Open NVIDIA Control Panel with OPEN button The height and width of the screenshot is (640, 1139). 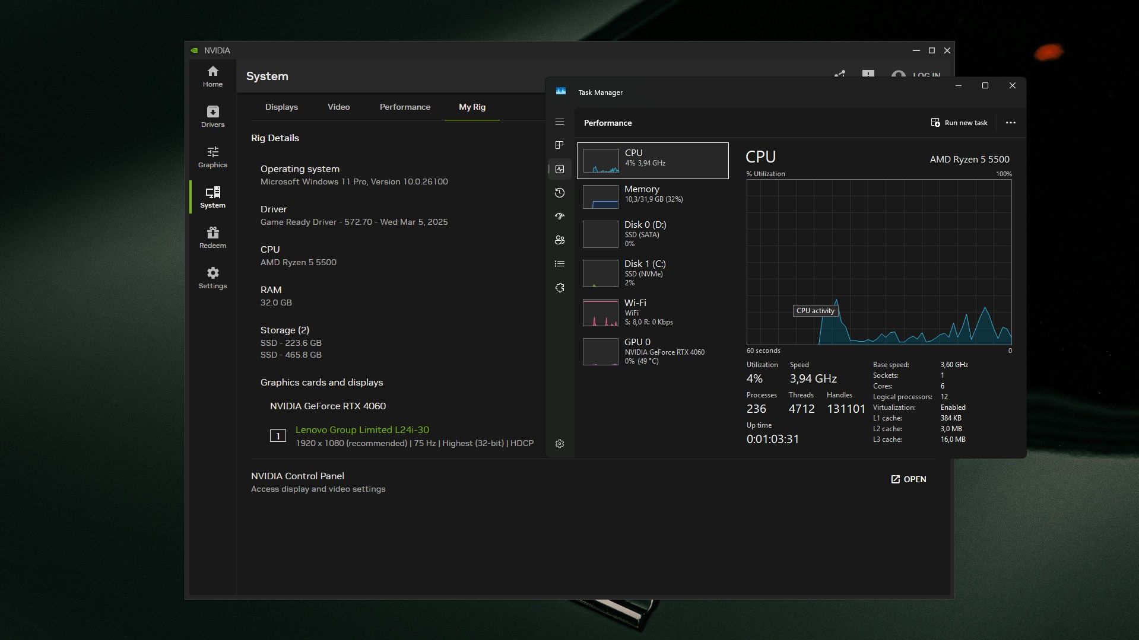pyautogui.click(x=908, y=479)
